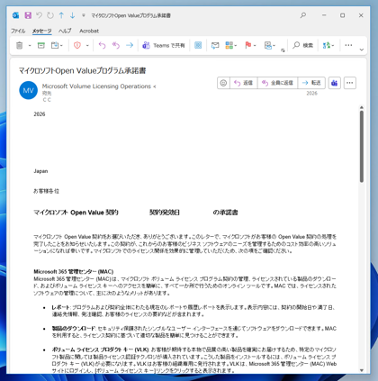This screenshot has height=381, width=378.
Task: Click the 全員に返信 button in header
Action: [x=277, y=83]
